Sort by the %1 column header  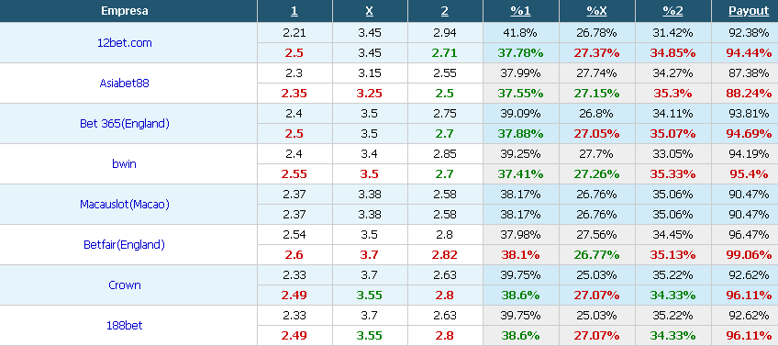coord(520,11)
